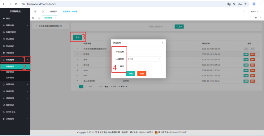Open 角色管理 in the sidebar
264x136 pixels.
pyautogui.click(x=10, y=72)
